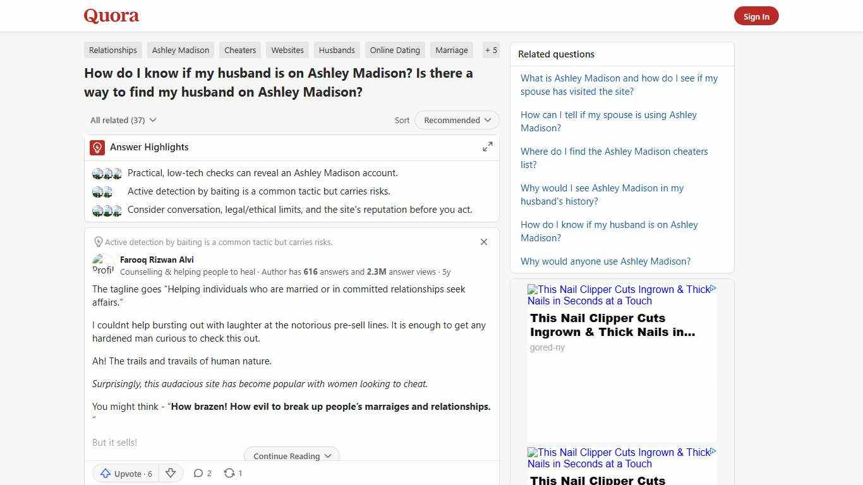
Task: Open the comments speech bubble icon
Action: pos(199,472)
